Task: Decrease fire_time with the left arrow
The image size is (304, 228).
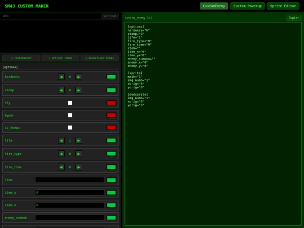Action: tap(61, 167)
